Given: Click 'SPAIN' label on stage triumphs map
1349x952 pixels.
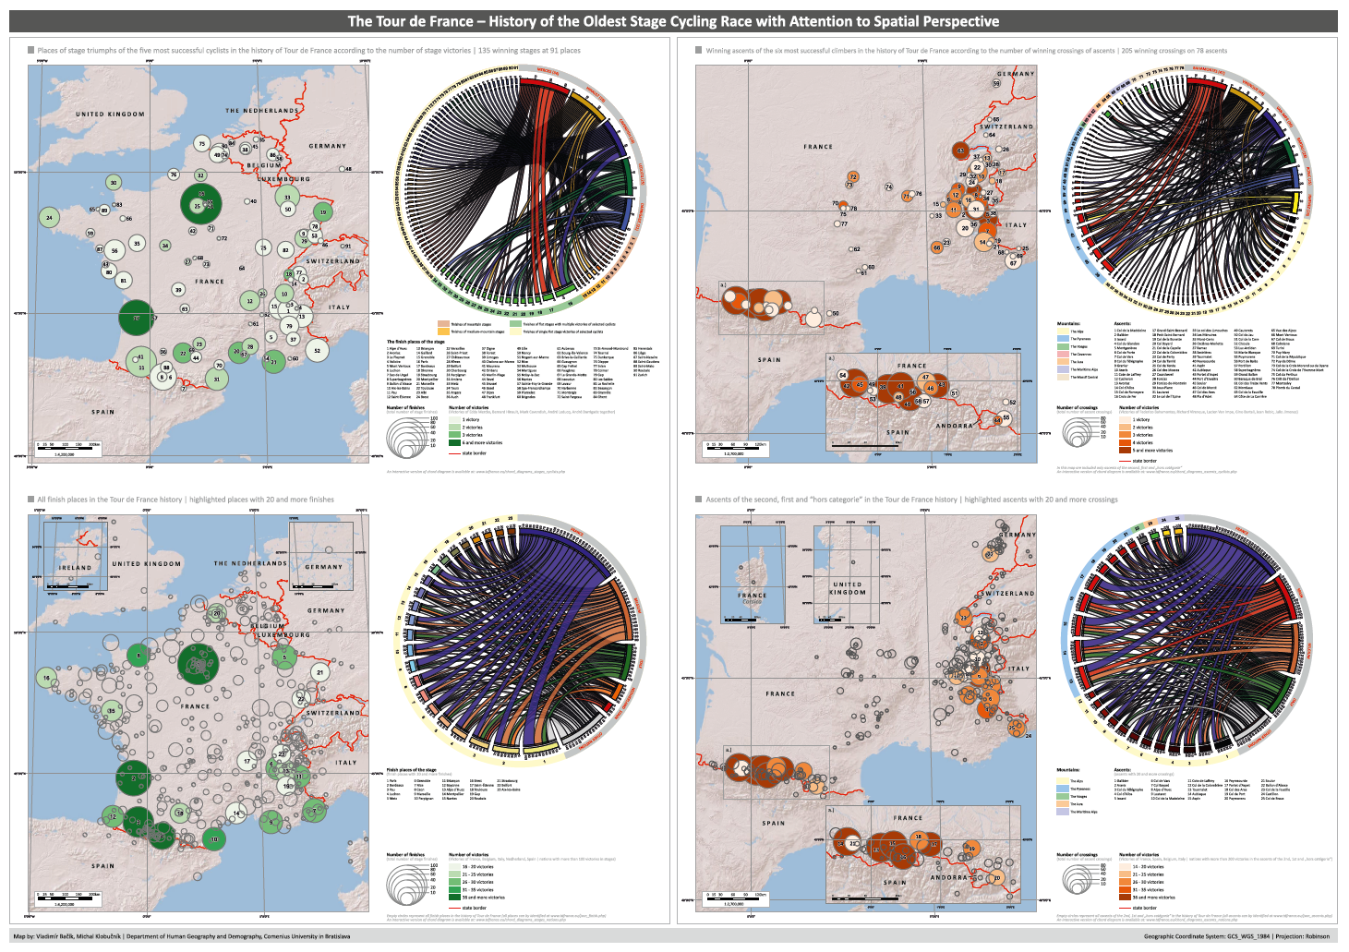Looking at the screenshot, I should (102, 412).
